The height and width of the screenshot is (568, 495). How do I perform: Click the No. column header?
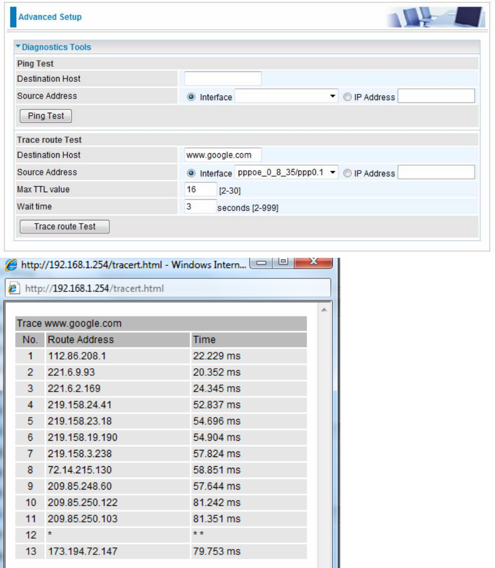(x=30, y=340)
